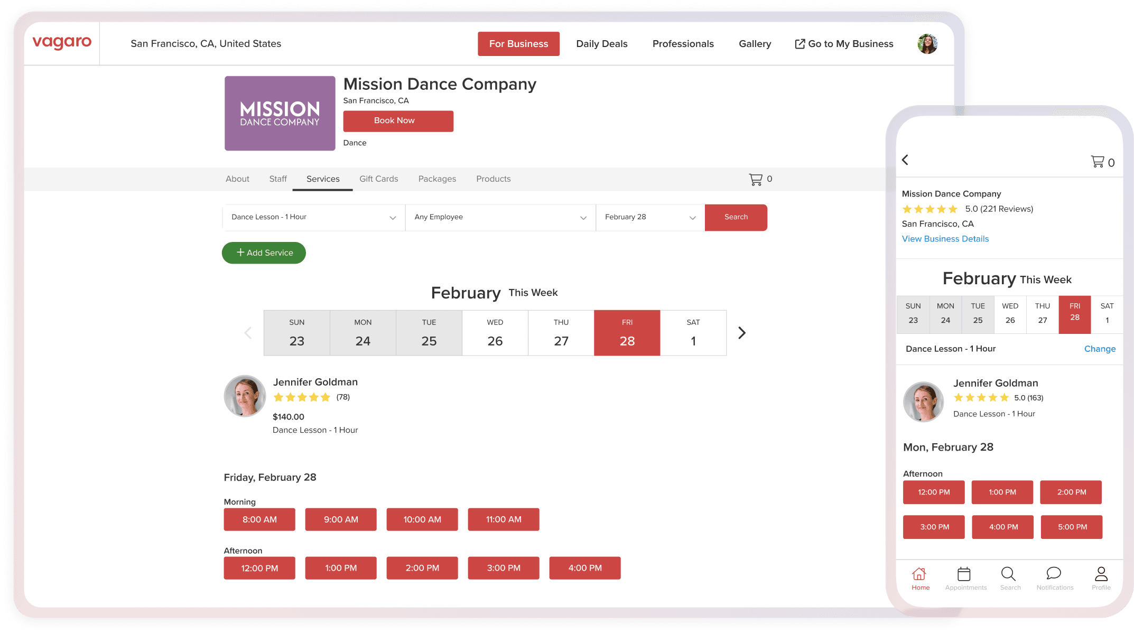Open the shopping cart in the services tab bar

[x=756, y=179]
